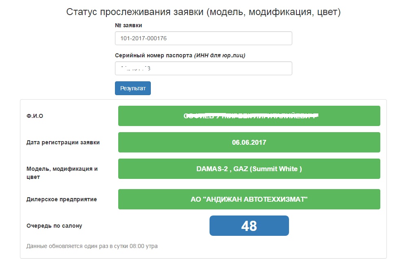Click the passport serial number input field
Image resolution: width=406 pixels, height=259 pixels.
203,68
